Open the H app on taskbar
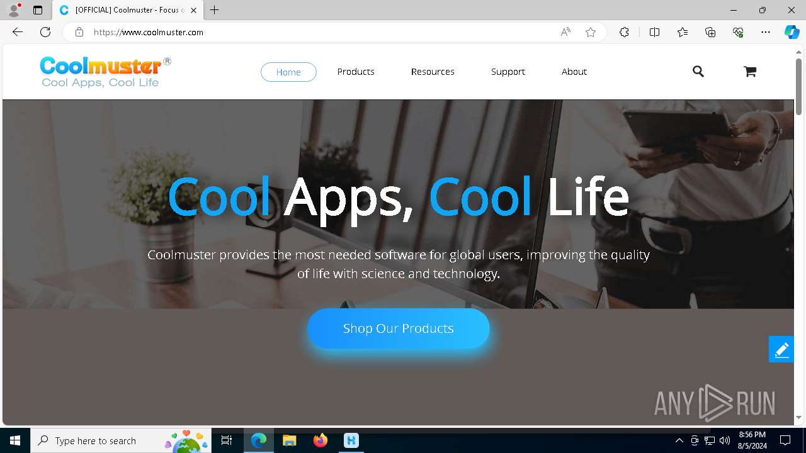This screenshot has height=453, width=806. pos(351,440)
